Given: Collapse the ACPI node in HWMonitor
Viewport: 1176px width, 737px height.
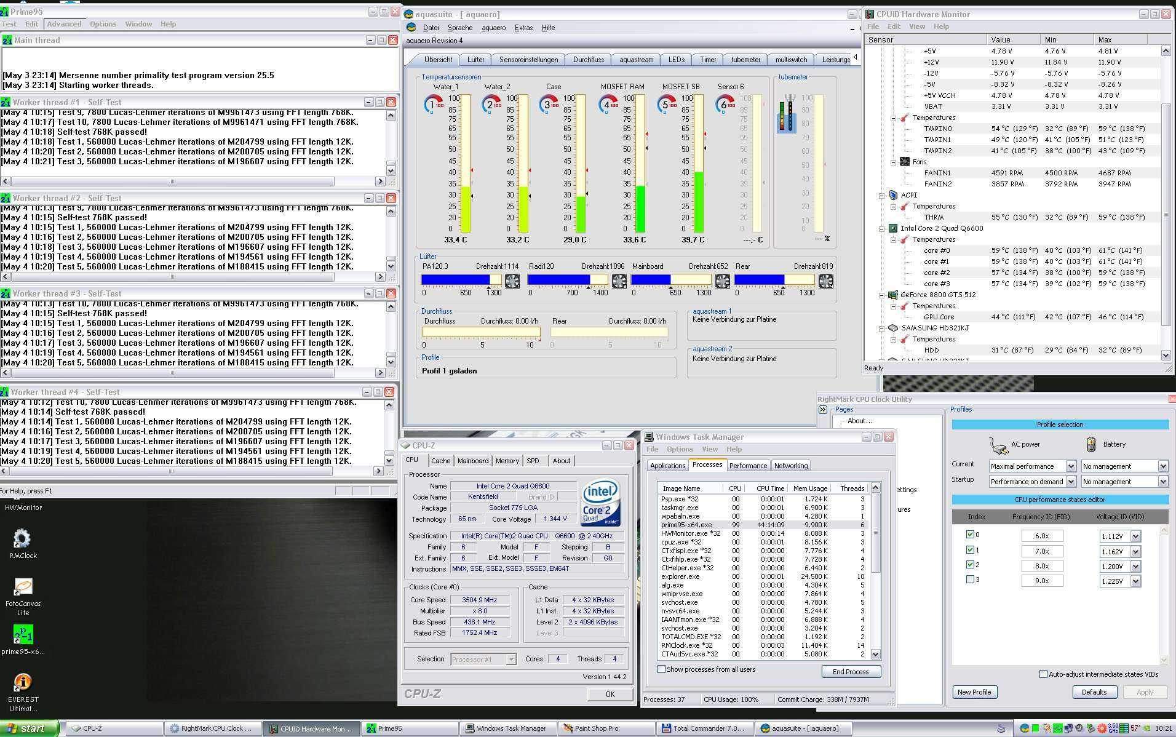Looking at the screenshot, I should tap(882, 195).
